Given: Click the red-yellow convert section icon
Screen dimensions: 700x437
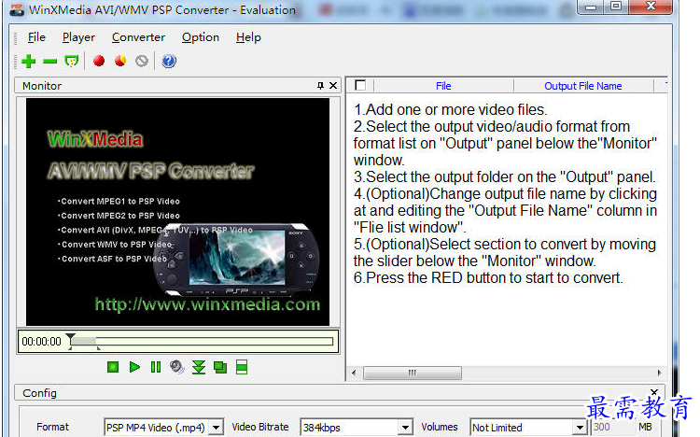Looking at the screenshot, I should (120, 61).
